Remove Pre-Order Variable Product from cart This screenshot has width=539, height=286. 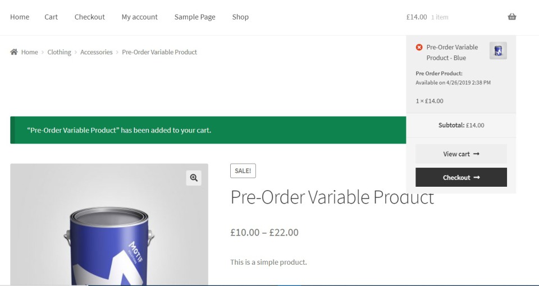419,47
